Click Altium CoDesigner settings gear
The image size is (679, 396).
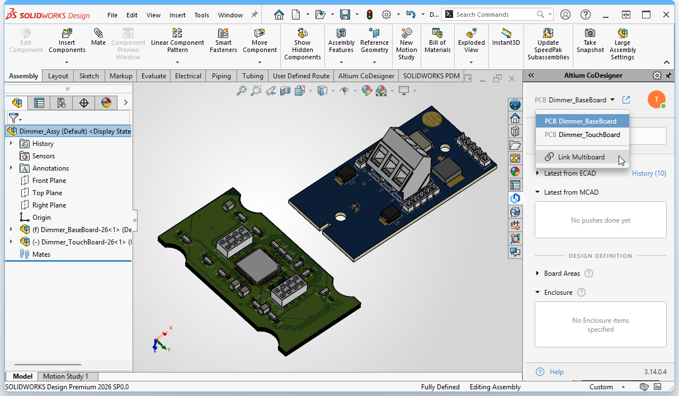tap(657, 76)
